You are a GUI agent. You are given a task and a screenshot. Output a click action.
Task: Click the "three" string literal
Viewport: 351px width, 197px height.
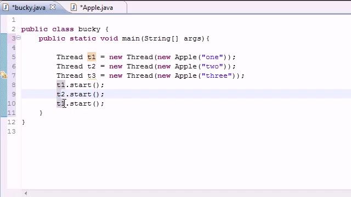[217, 76]
